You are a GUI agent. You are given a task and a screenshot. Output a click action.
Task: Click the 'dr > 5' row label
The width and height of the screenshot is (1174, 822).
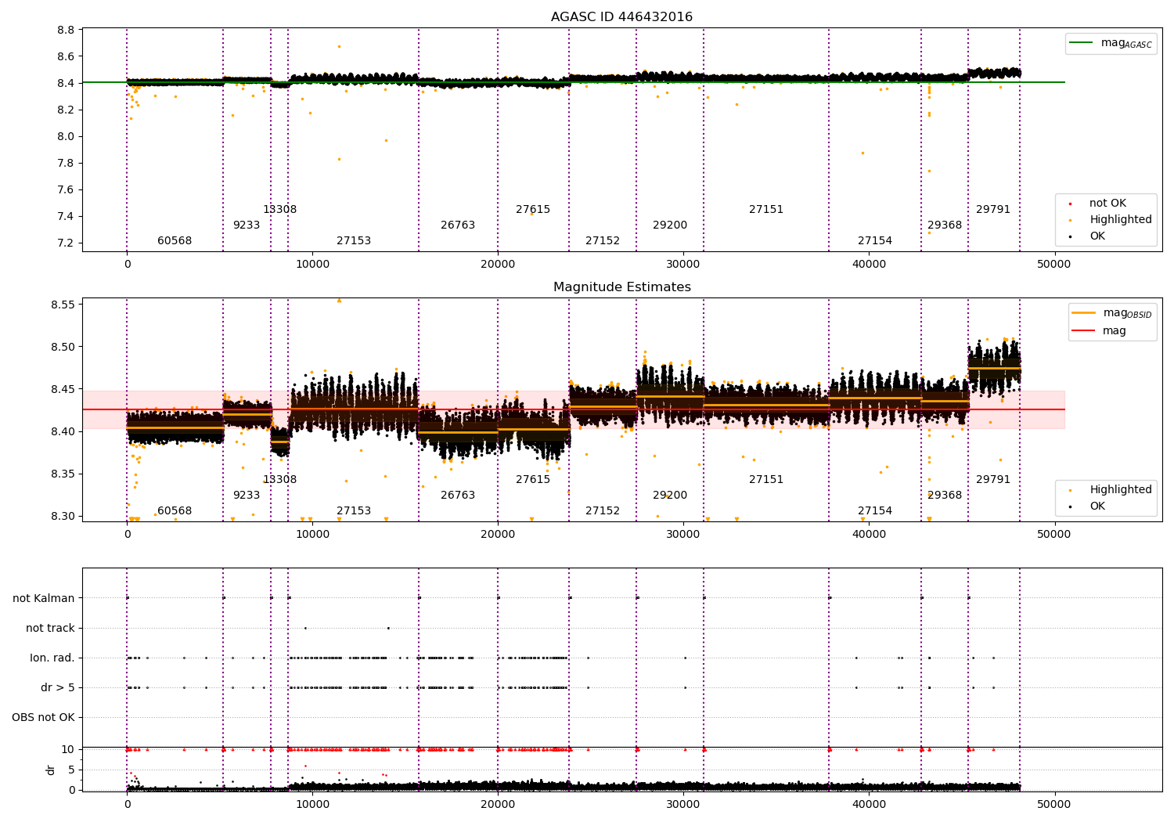pyautogui.click(x=58, y=687)
